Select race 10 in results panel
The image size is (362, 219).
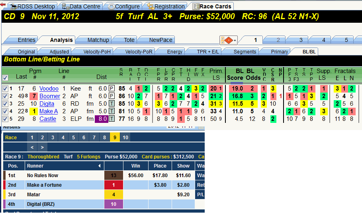pos(125,138)
